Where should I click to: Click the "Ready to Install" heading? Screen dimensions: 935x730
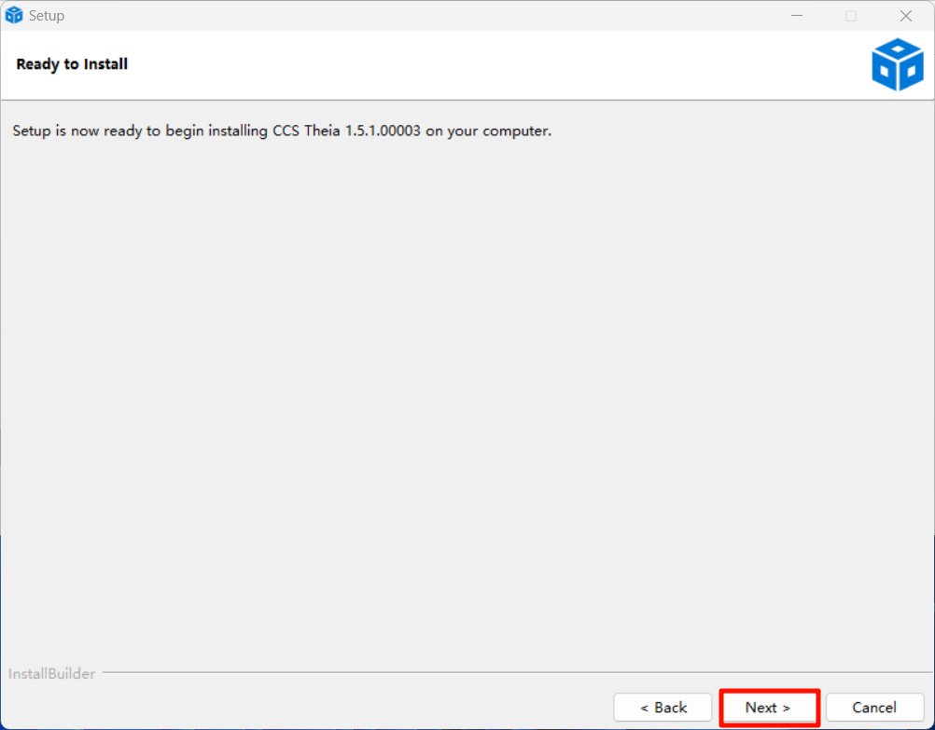(x=72, y=64)
